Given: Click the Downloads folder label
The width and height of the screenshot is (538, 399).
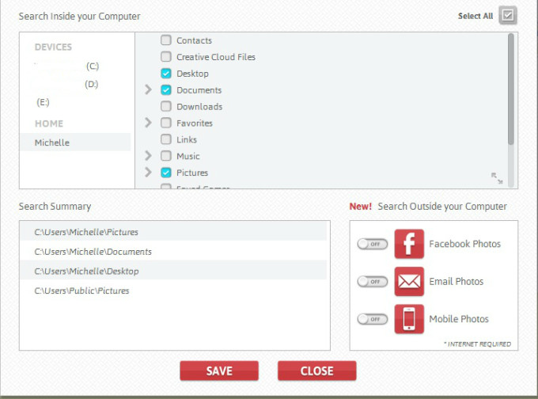Looking at the screenshot, I should (199, 107).
